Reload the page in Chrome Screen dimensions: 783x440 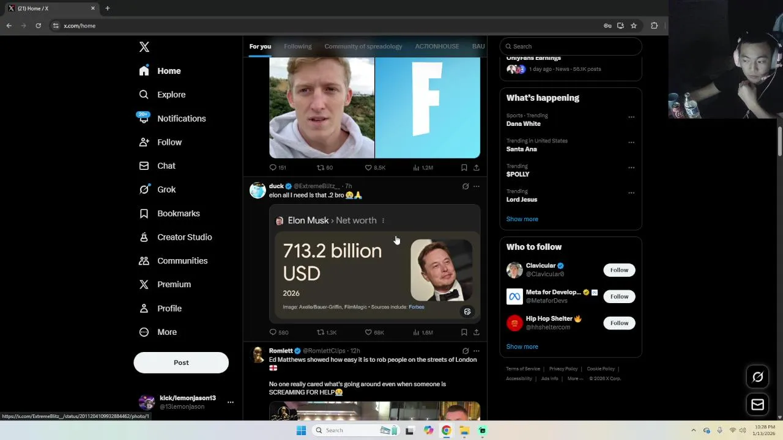[38, 26]
